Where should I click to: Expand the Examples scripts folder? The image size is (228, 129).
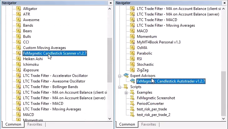[126, 92]
